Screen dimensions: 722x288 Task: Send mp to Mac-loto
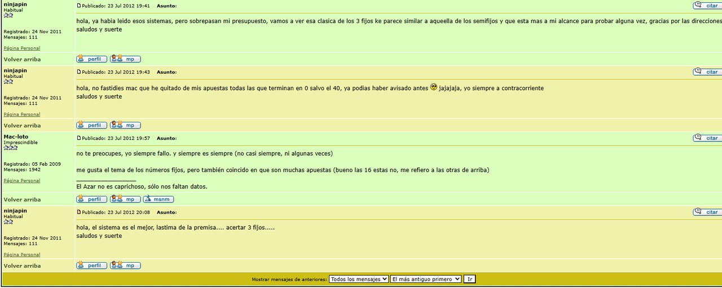(125, 199)
